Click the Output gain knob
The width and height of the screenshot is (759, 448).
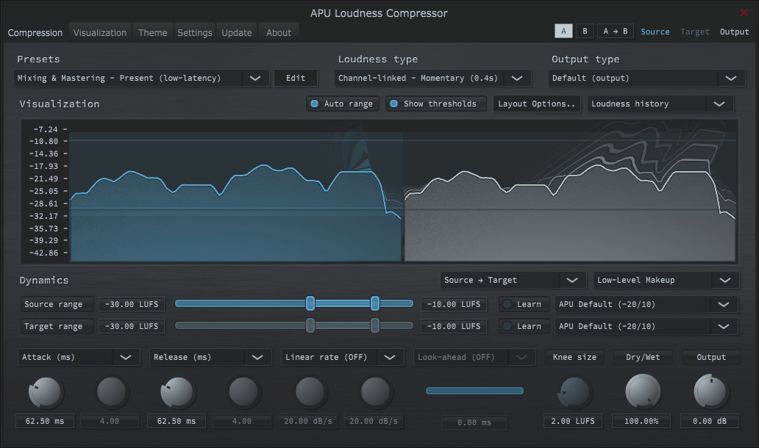(710, 391)
